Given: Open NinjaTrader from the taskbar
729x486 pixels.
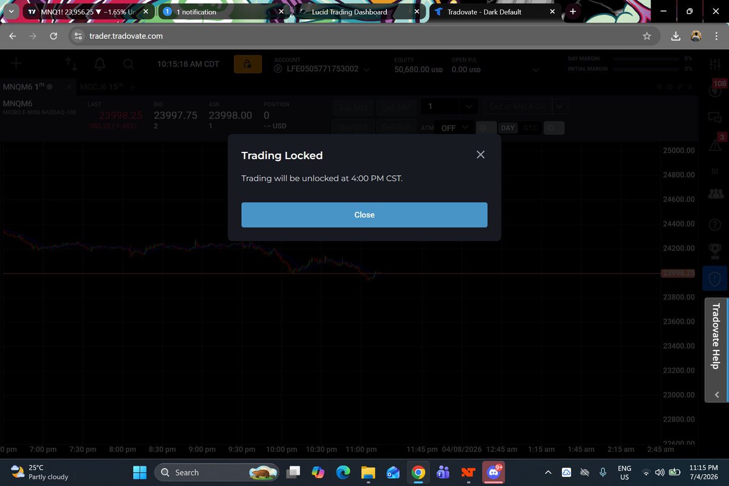Looking at the screenshot, I should (x=467, y=473).
